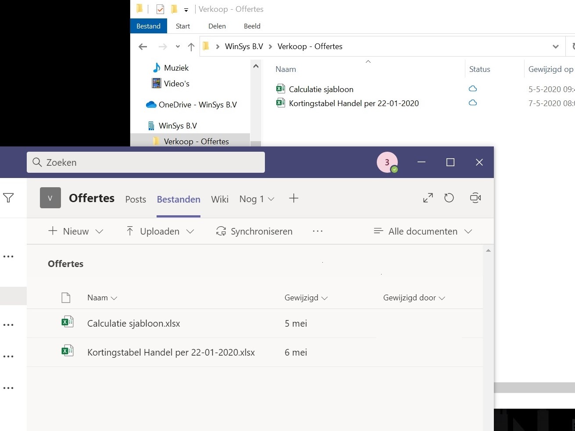Click navigation pane scrollbar up arrow in Explorer

[256, 67]
